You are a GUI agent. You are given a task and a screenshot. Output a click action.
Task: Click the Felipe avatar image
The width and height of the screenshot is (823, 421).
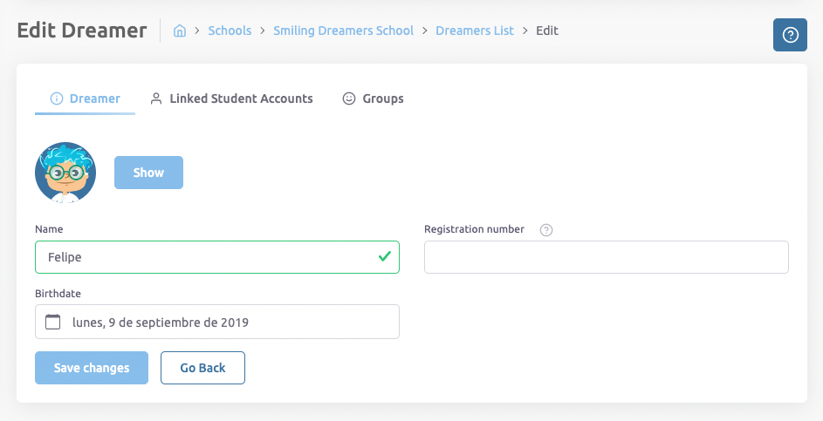pos(65,173)
